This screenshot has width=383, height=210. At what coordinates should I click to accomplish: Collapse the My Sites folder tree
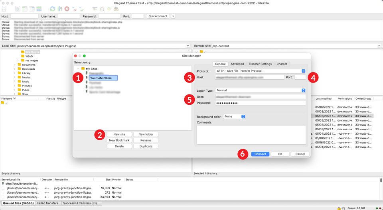tap(78, 69)
